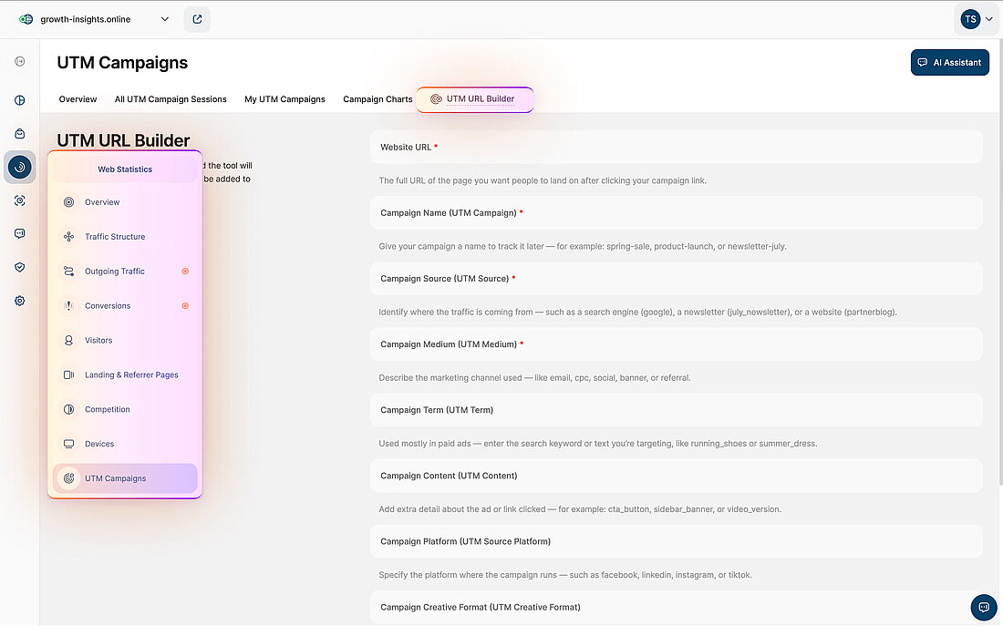Open the target/goals sidebar icon
The image size is (1003, 626).
[x=19, y=200]
